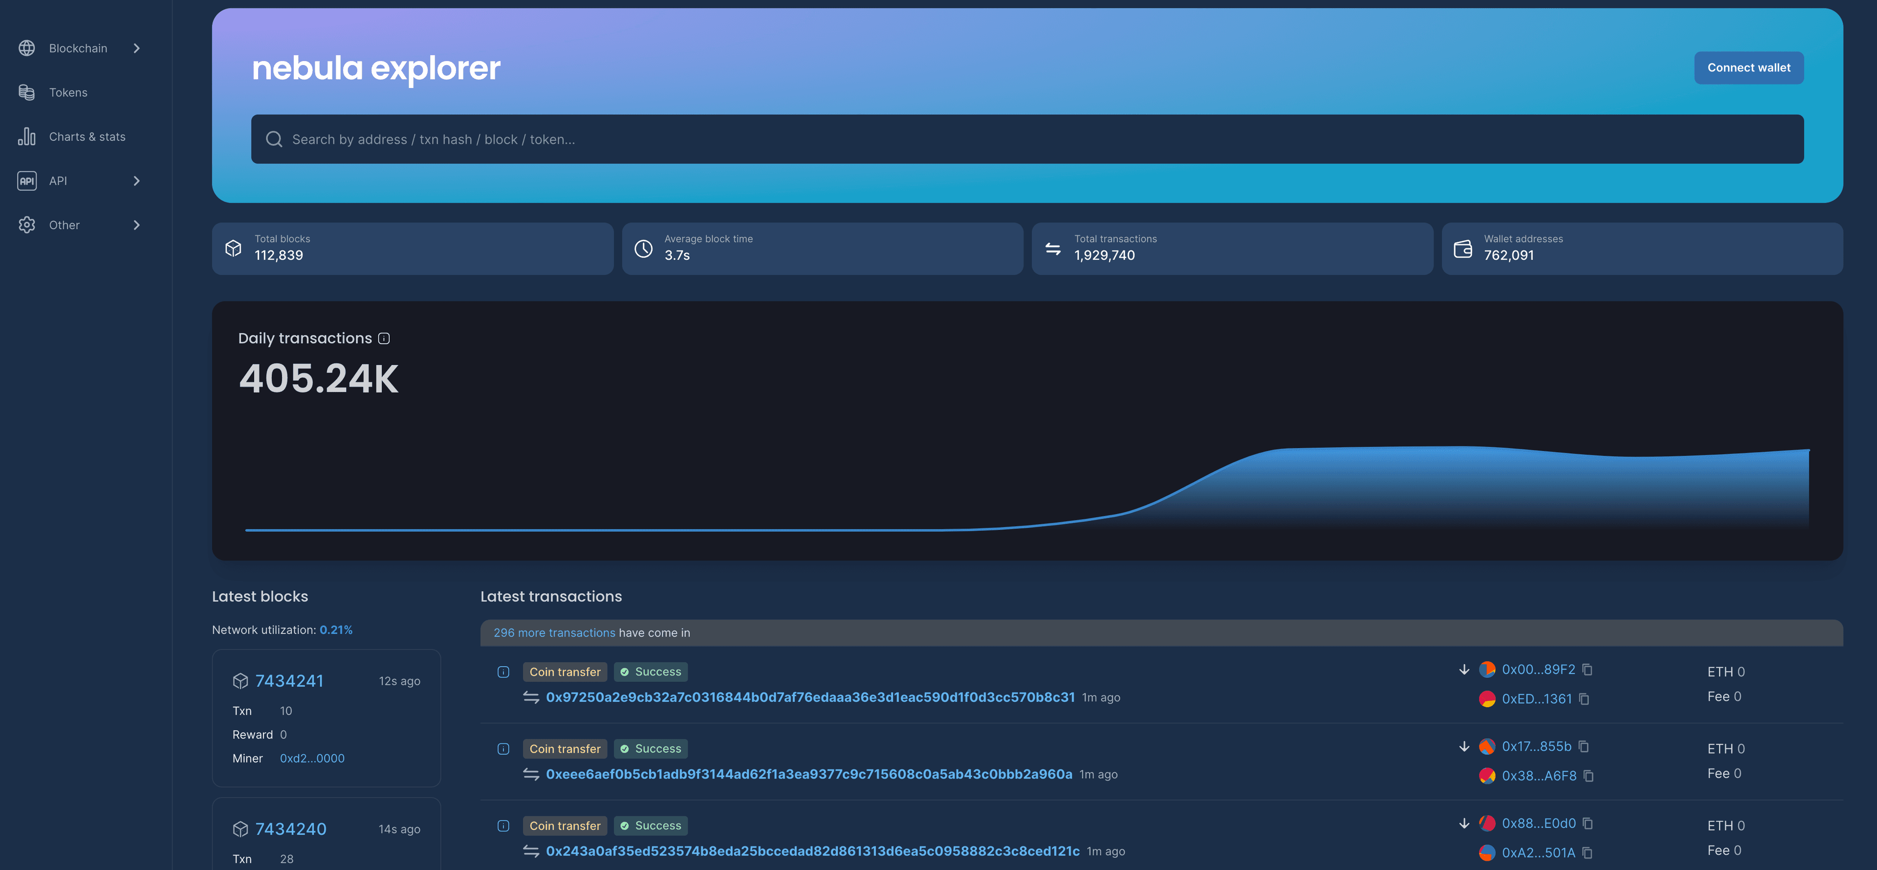Click the Success status badge on the third transaction
This screenshot has width=1877, height=870.
[651, 826]
